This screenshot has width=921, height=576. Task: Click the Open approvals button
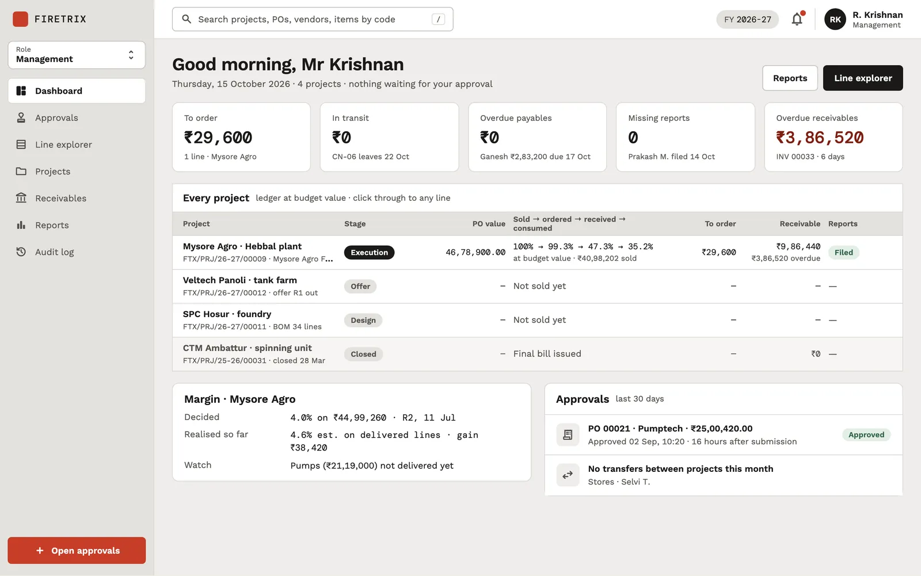[x=77, y=551]
